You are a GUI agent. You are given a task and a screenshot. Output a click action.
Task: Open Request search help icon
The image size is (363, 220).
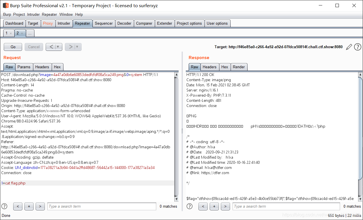click(4, 206)
